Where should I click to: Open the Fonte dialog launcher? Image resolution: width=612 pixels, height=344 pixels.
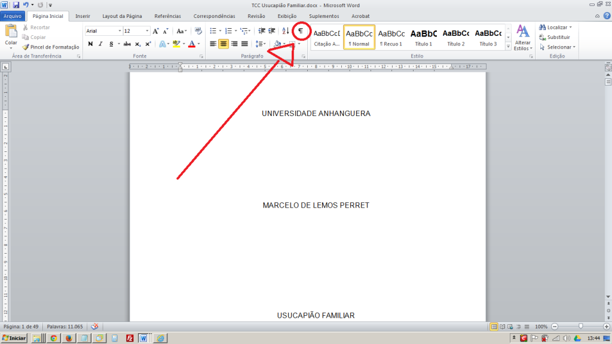[201, 56]
